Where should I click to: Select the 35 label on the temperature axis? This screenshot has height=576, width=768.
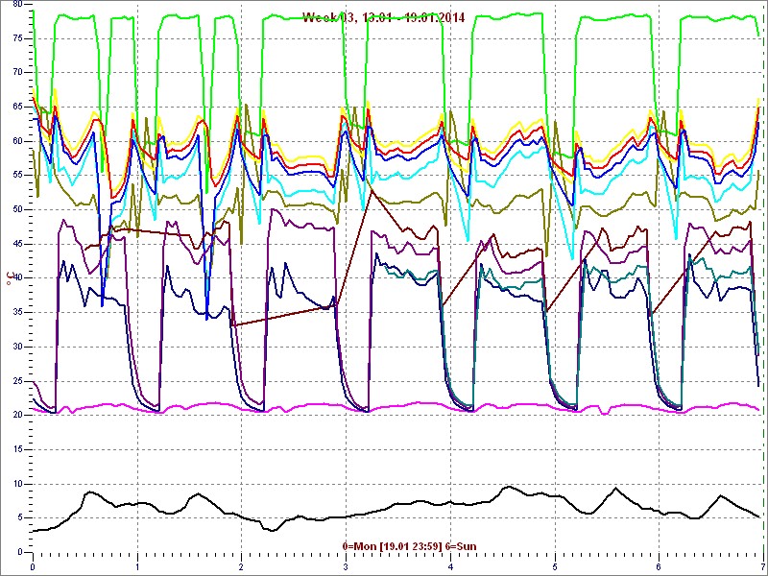pos(17,313)
